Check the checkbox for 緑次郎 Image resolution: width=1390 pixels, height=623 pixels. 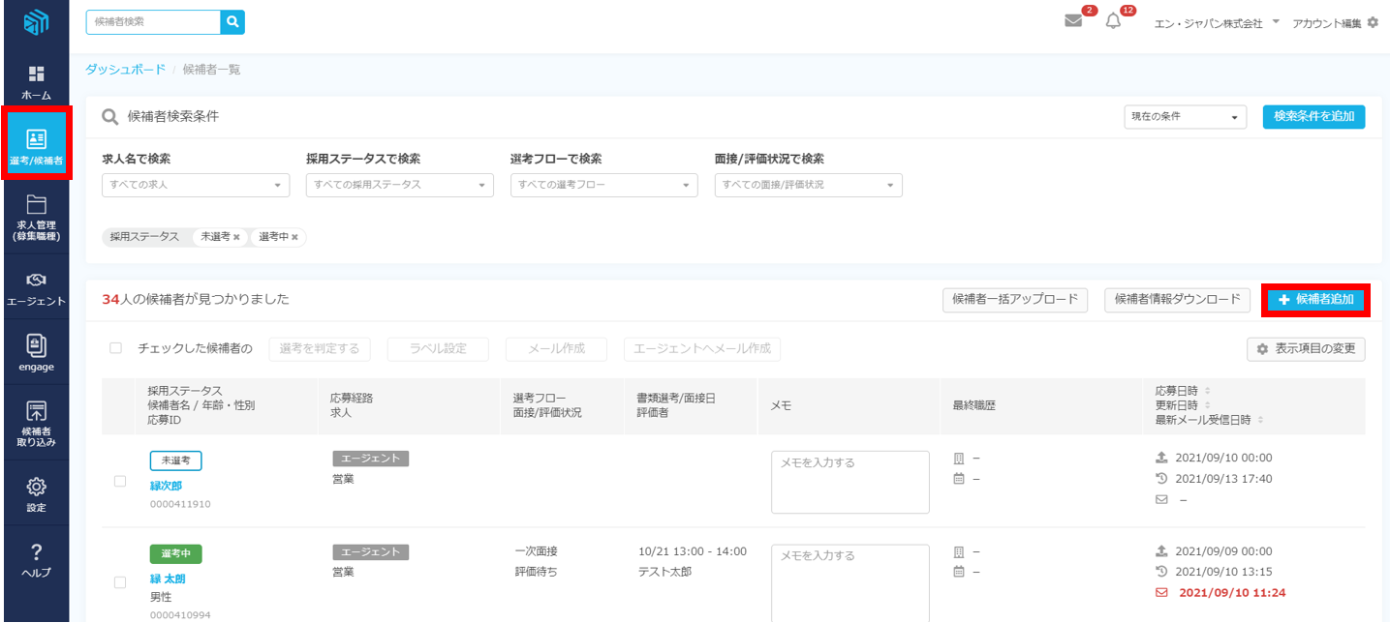[x=120, y=482]
